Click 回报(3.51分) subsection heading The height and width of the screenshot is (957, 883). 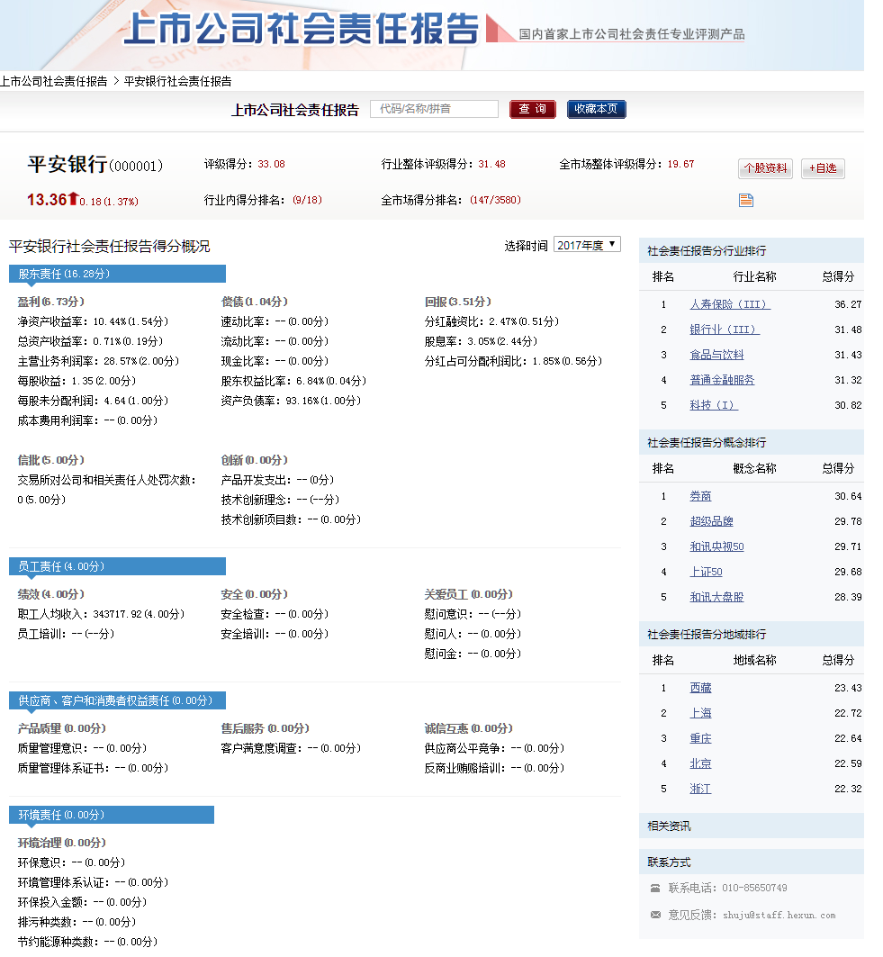[x=458, y=302]
